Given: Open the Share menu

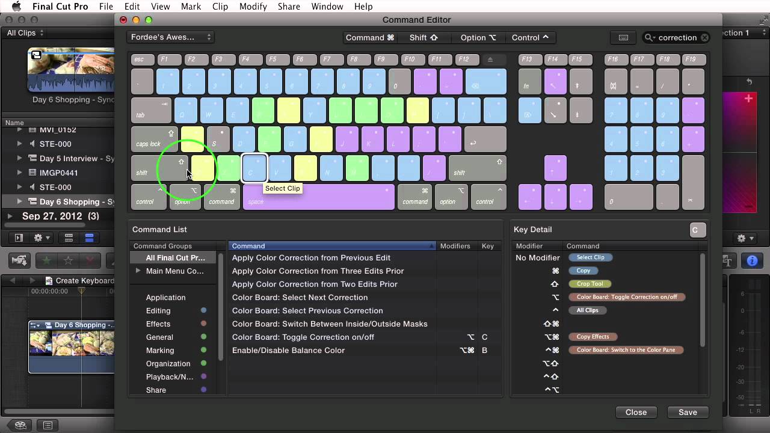Looking at the screenshot, I should click(x=289, y=7).
